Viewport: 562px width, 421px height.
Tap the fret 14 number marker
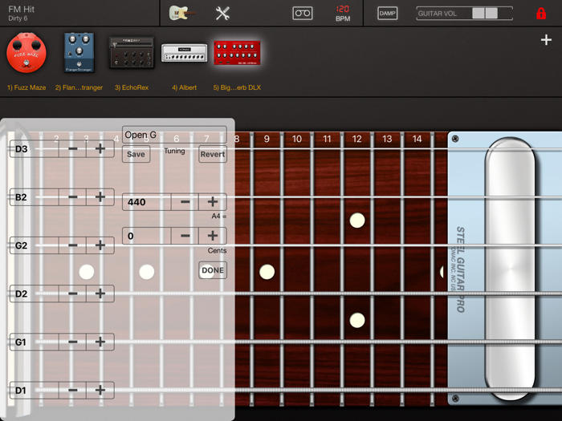pyautogui.click(x=417, y=139)
